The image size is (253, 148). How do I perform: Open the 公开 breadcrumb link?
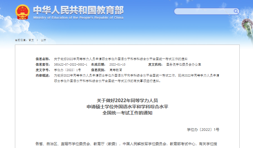(x=43, y=40)
